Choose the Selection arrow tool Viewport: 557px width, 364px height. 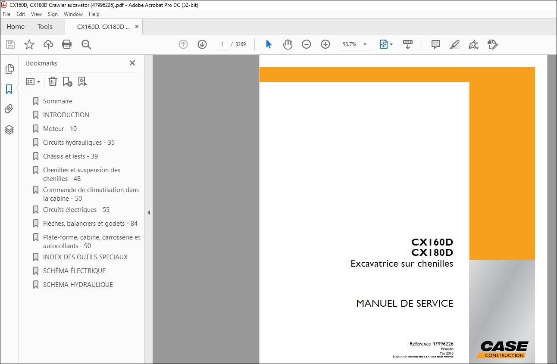[269, 44]
